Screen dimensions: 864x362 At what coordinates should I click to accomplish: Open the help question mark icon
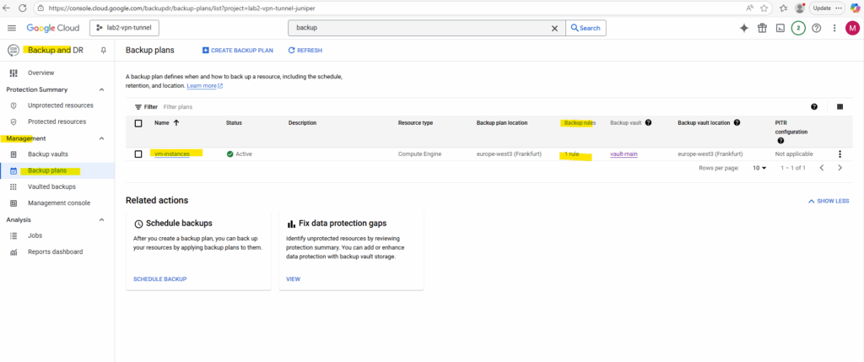816,28
